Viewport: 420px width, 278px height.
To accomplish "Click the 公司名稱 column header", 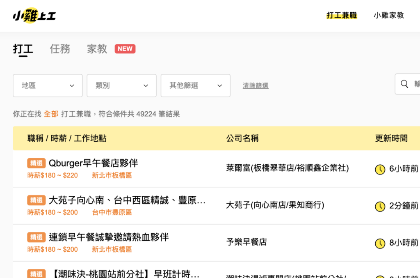I will pos(242,138).
